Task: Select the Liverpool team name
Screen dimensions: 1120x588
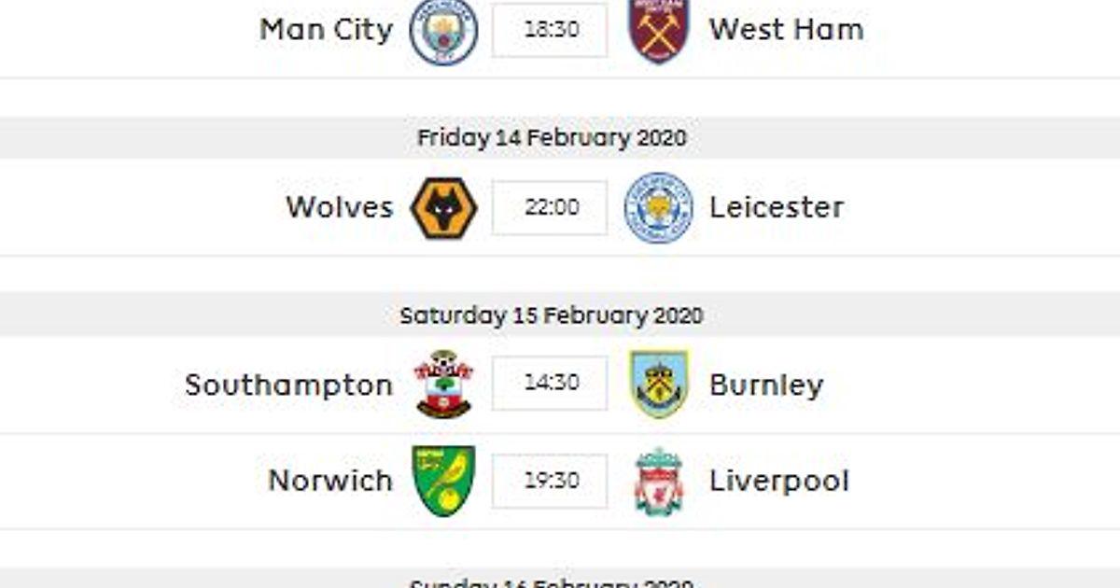Action: (x=779, y=482)
